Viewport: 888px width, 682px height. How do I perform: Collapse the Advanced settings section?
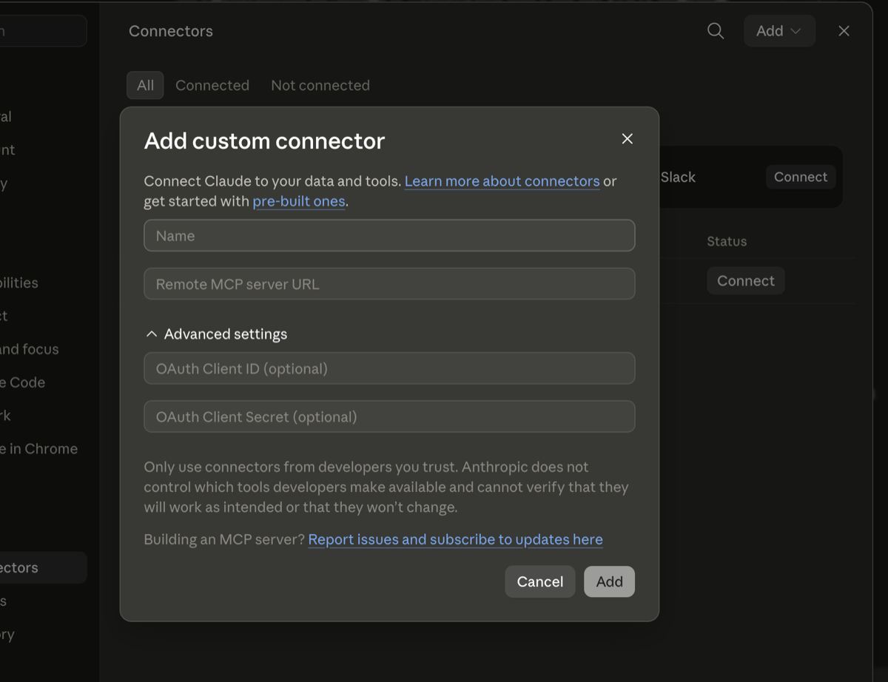[216, 334]
